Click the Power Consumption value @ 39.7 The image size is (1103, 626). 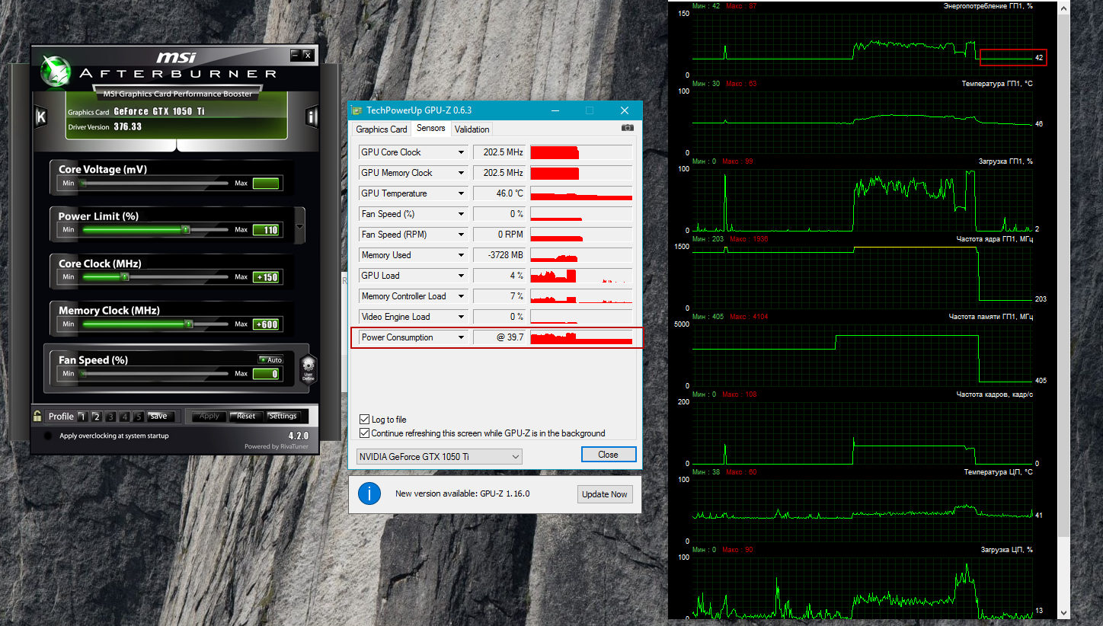(x=499, y=337)
